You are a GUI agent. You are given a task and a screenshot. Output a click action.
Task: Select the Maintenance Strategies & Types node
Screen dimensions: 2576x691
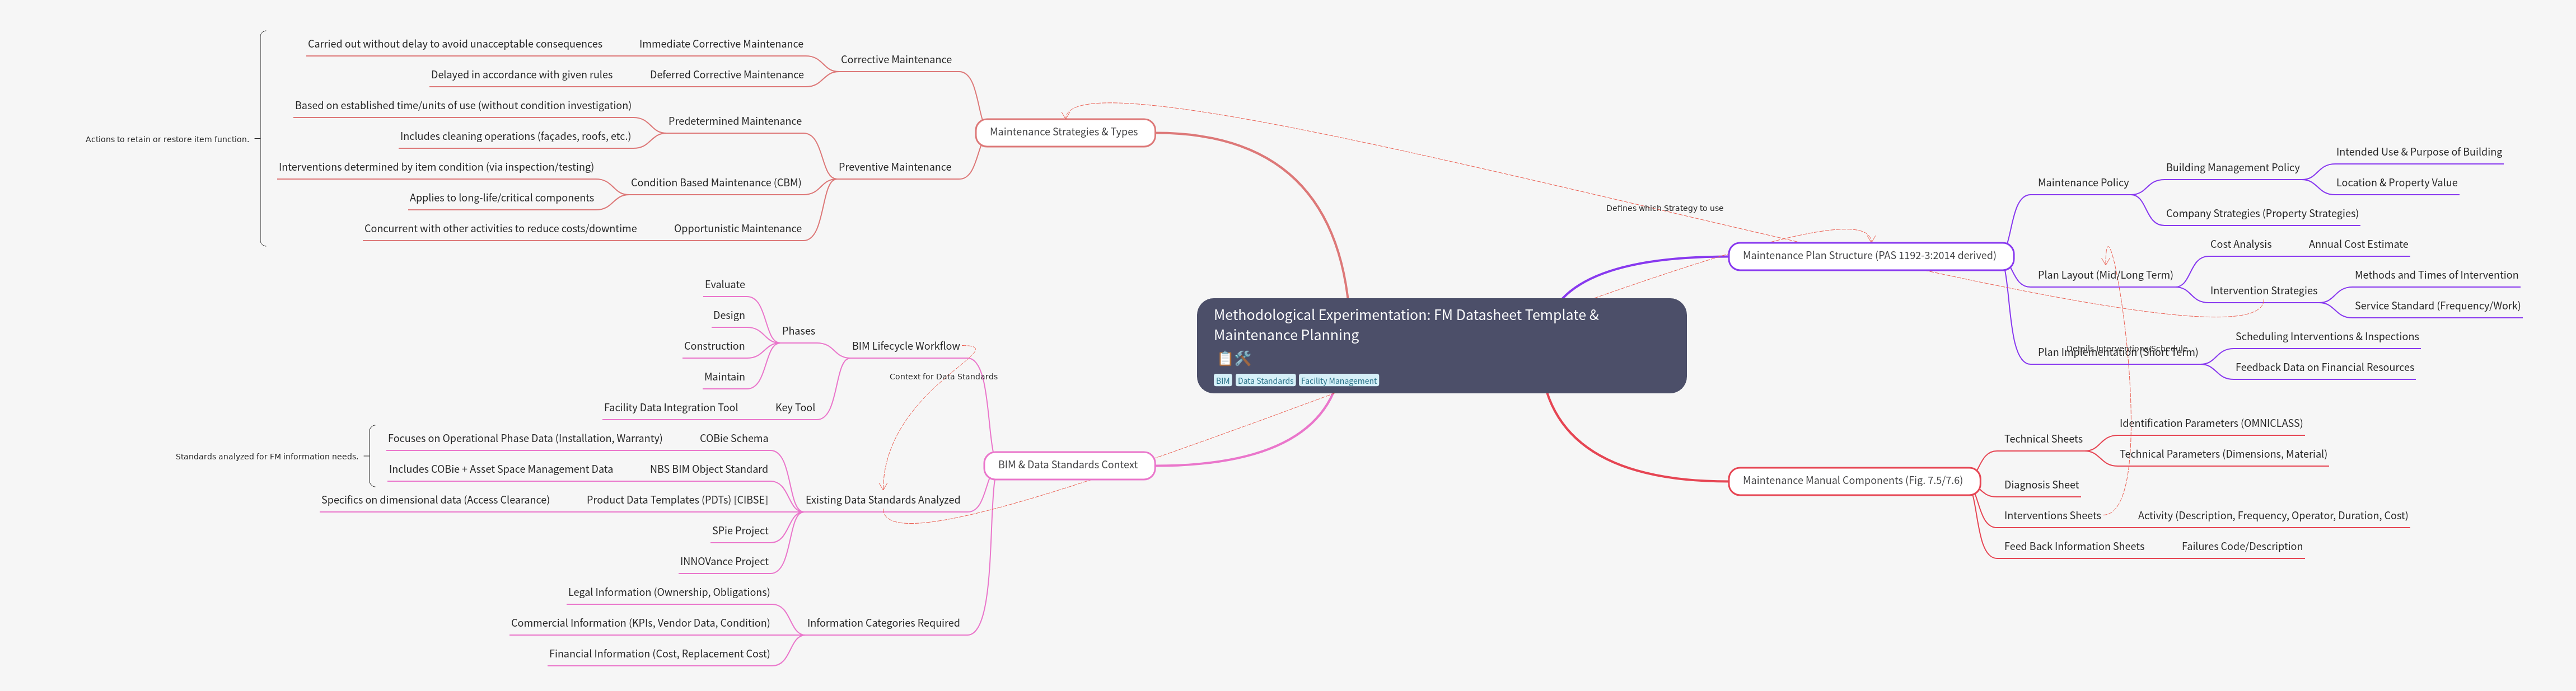pos(1064,132)
